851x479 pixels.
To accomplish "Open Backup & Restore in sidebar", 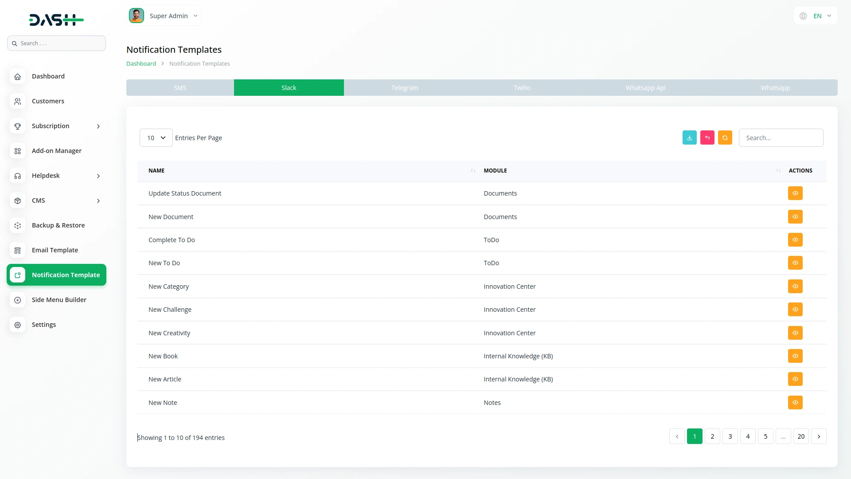I will pos(58,225).
